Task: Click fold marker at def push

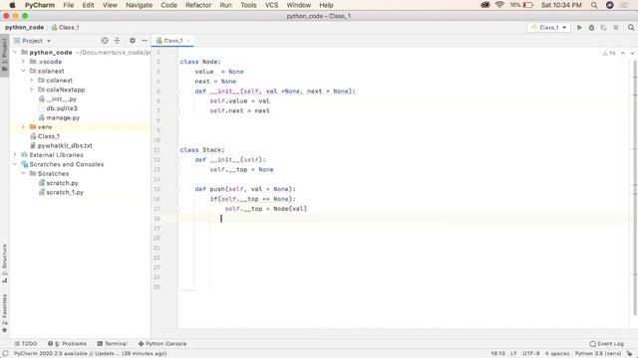Action: point(177,189)
